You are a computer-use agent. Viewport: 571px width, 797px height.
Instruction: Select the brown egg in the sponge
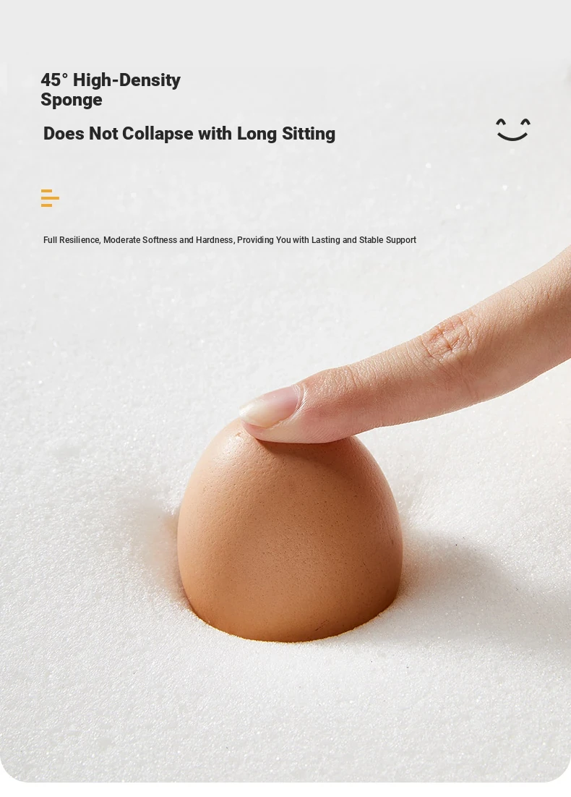[290, 531]
